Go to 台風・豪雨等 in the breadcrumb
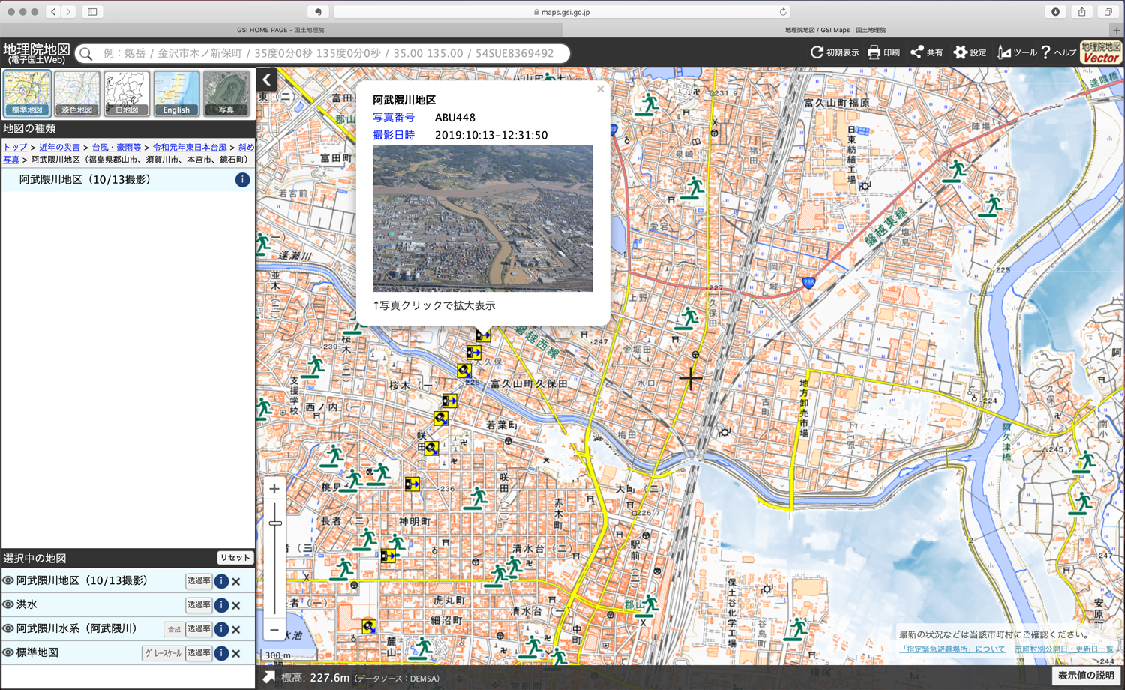The width and height of the screenshot is (1125, 690). 116,148
